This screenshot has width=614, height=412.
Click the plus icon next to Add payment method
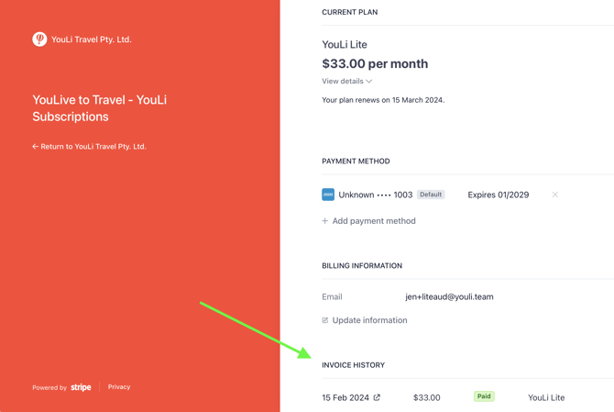click(x=325, y=221)
